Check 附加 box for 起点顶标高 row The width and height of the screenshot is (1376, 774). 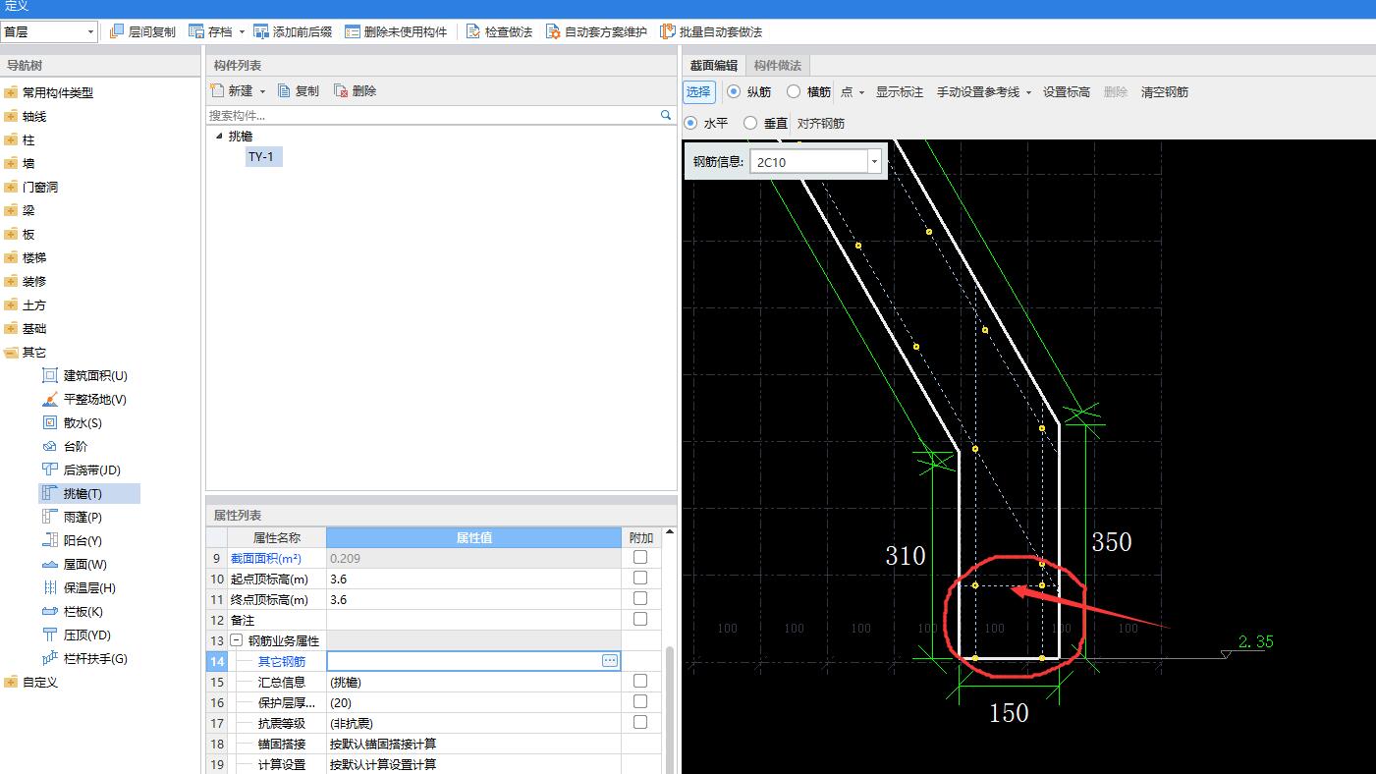(640, 578)
